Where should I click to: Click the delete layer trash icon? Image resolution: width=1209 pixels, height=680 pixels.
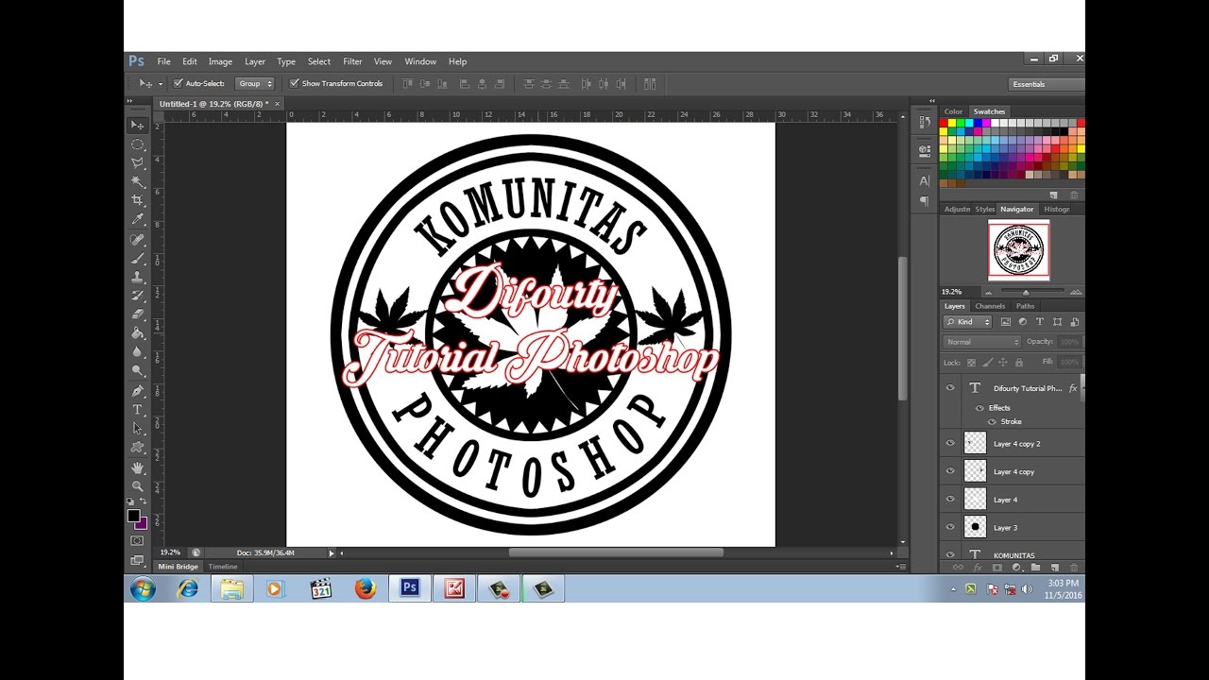(x=1074, y=567)
